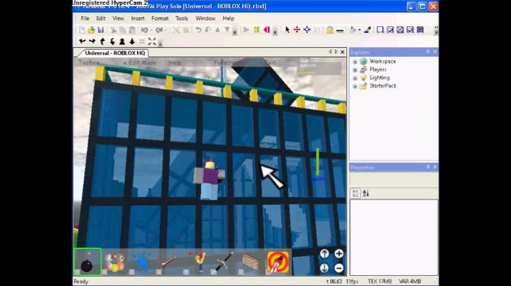This screenshot has width=511, height=286.
Task: Click the camera pan right arrow
Action: pyautogui.click(x=92, y=41)
